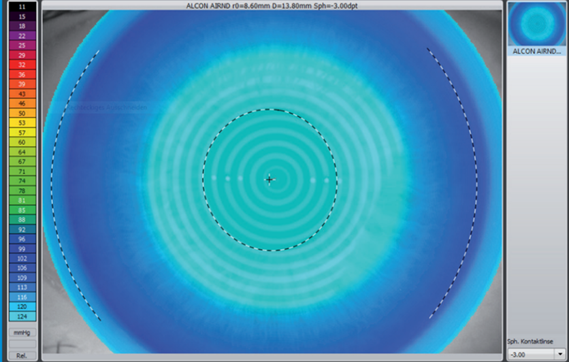Select the light cyan 124 color swatch
The image size is (569, 362).
pos(22,316)
